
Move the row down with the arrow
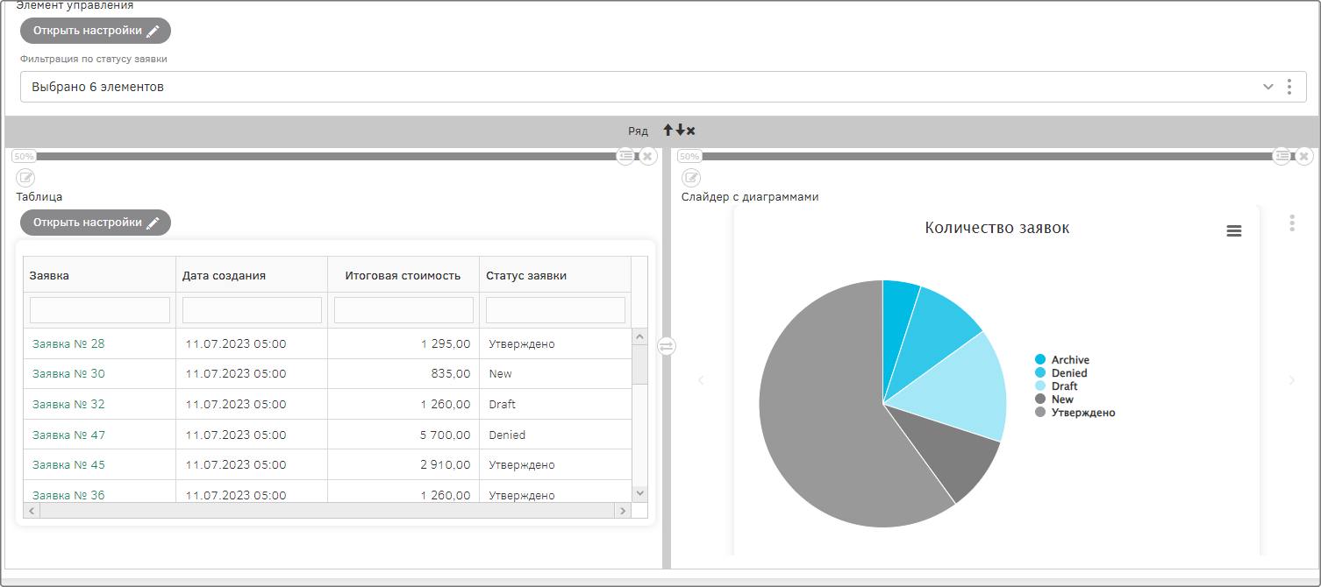[x=680, y=131]
